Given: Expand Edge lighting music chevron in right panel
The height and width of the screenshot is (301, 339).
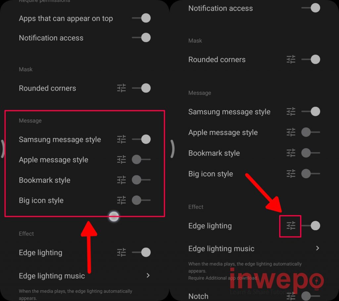Looking at the screenshot, I should 317,248.
